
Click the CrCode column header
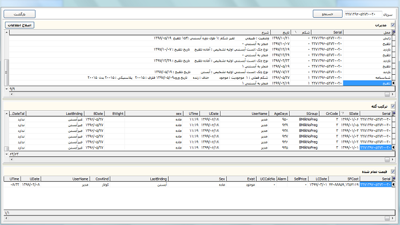coord(329,114)
